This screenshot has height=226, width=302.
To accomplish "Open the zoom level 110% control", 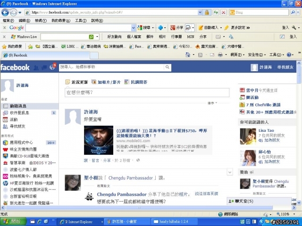I will [x=285, y=214].
